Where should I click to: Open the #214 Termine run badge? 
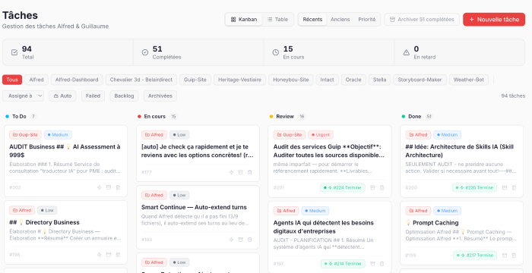pos(343,263)
